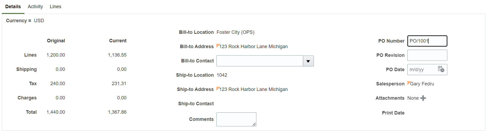
Task: Open the Lines tab
Action: point(55,7)
